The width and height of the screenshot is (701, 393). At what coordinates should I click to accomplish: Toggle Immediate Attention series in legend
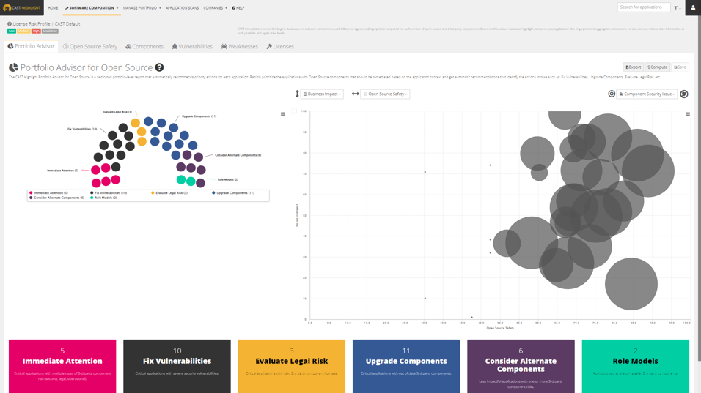click(50, 193)
